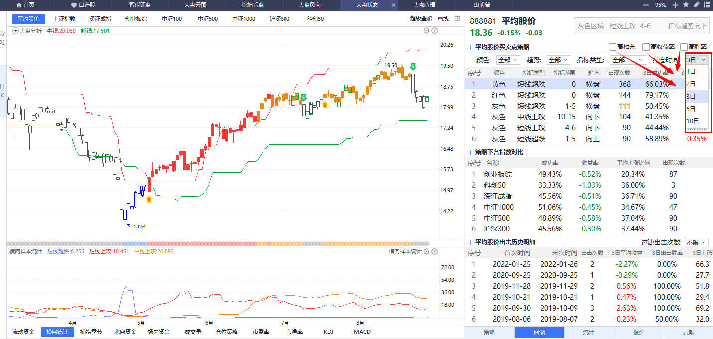Open the 过滤出击次数 dropdown showing 不限
The width and height of the screenshot is (713, 339).
coord(696,242)
